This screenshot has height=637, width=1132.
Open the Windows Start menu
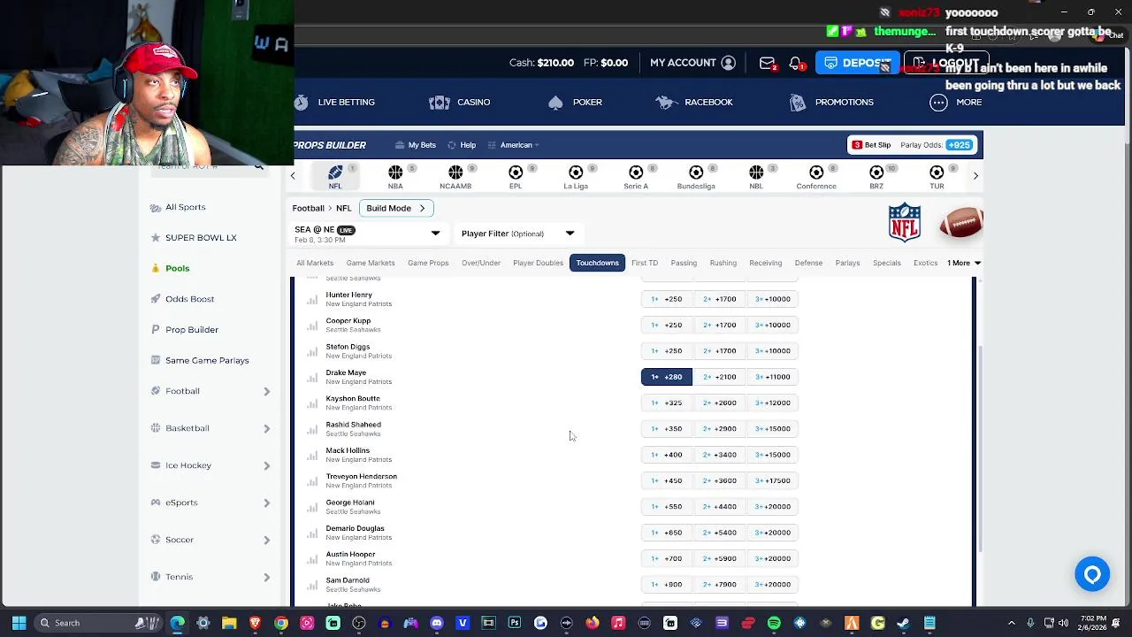click(19, 623)
